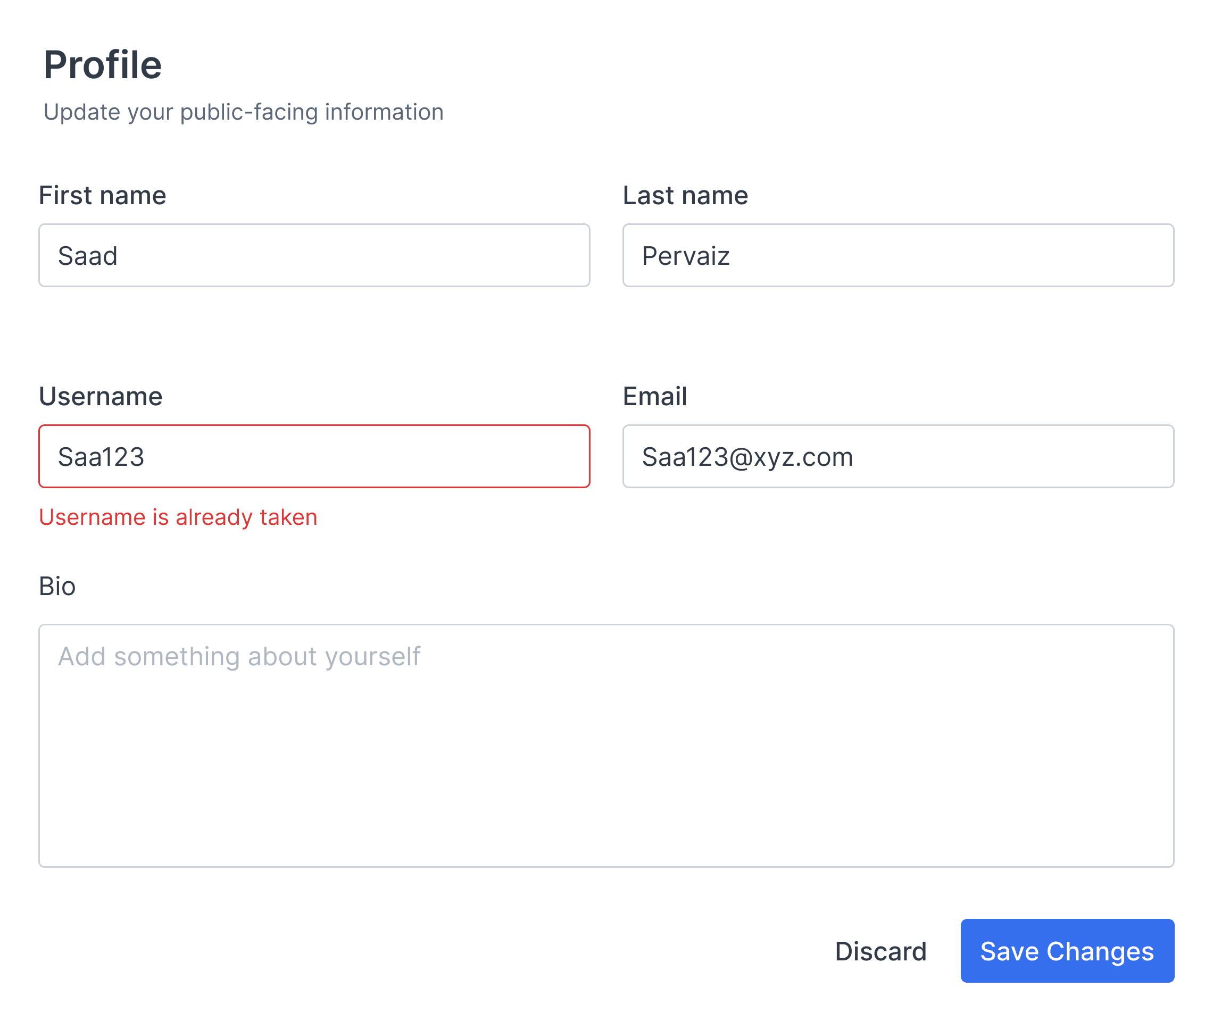Click the Last name field containing Pervaiz

tap(899, 255)
